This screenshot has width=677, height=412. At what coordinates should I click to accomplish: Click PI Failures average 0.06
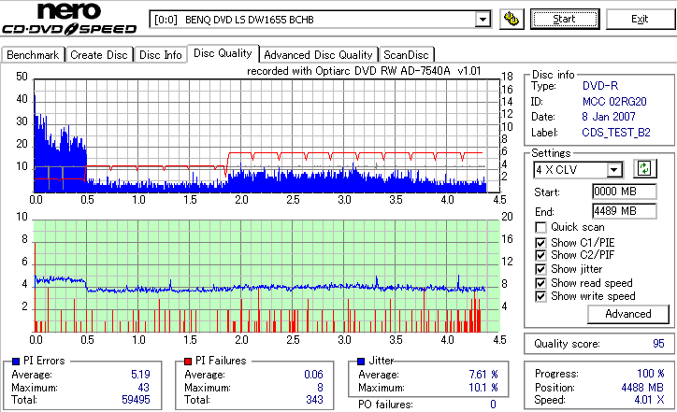click(313, 375)
